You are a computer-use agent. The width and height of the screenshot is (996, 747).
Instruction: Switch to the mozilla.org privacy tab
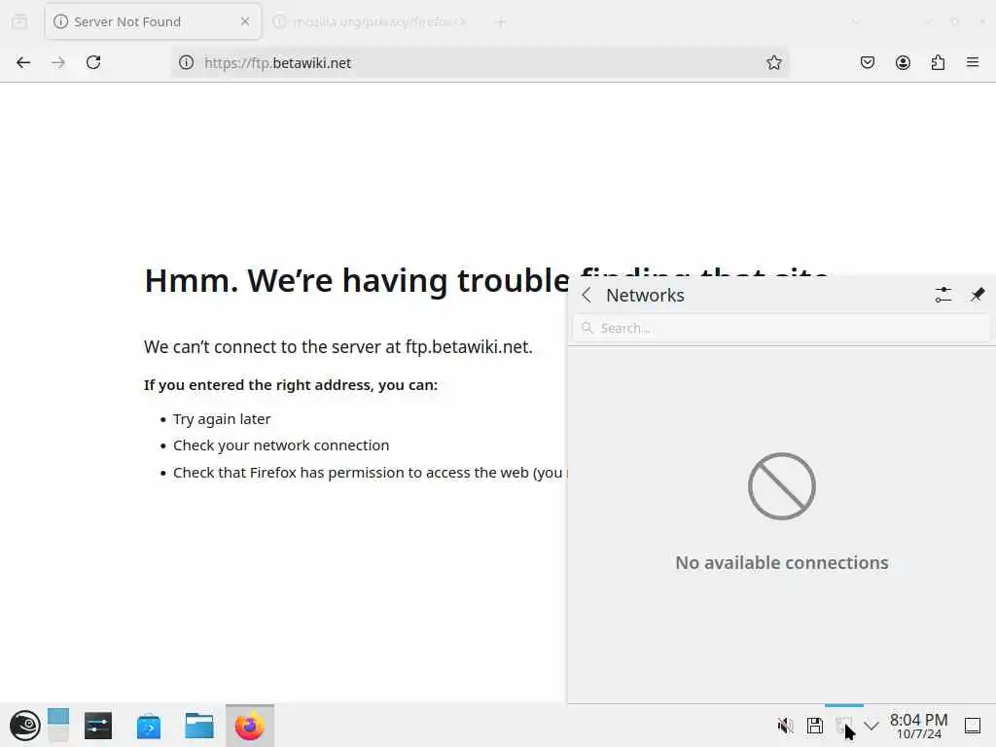[x=371, y=21]
